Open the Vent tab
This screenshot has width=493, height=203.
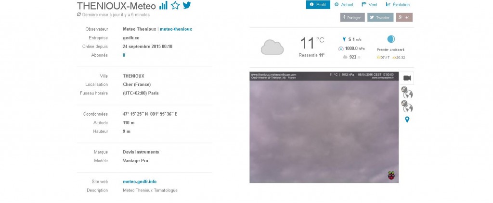(369, 5)
